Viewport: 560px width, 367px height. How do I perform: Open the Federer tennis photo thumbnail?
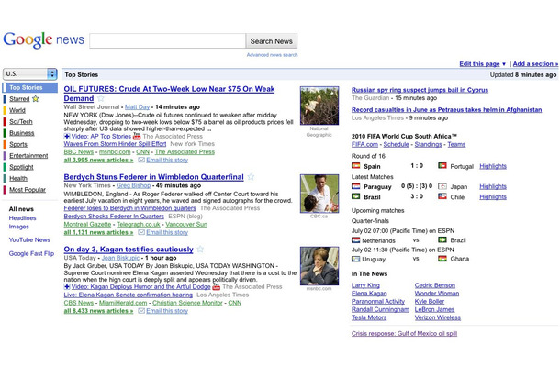[319, 194]
